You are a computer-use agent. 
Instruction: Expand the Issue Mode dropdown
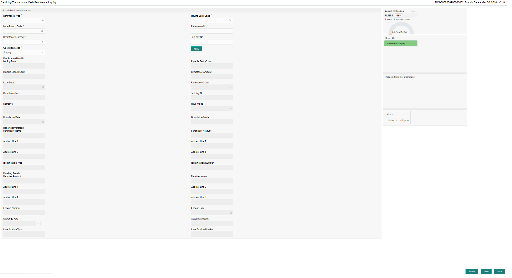[231, 109]
